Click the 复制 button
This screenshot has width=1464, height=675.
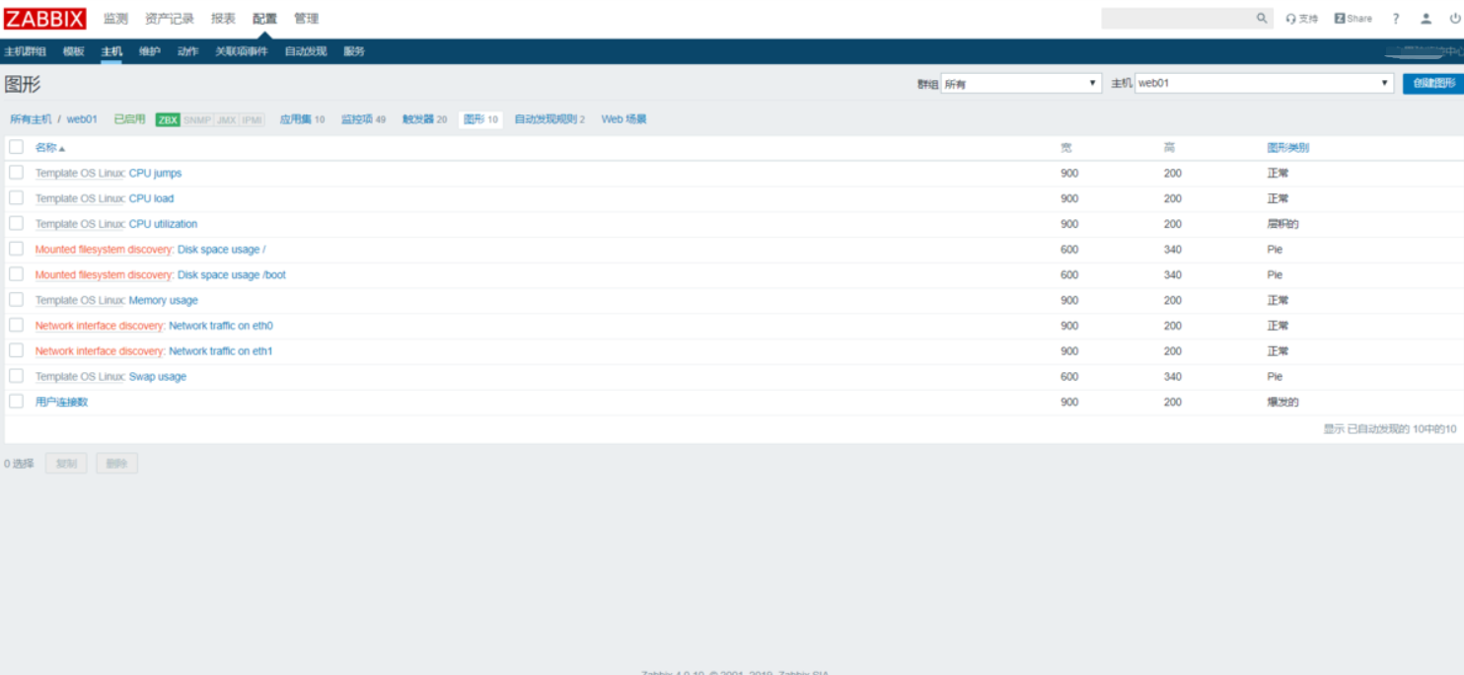point(66,463)
